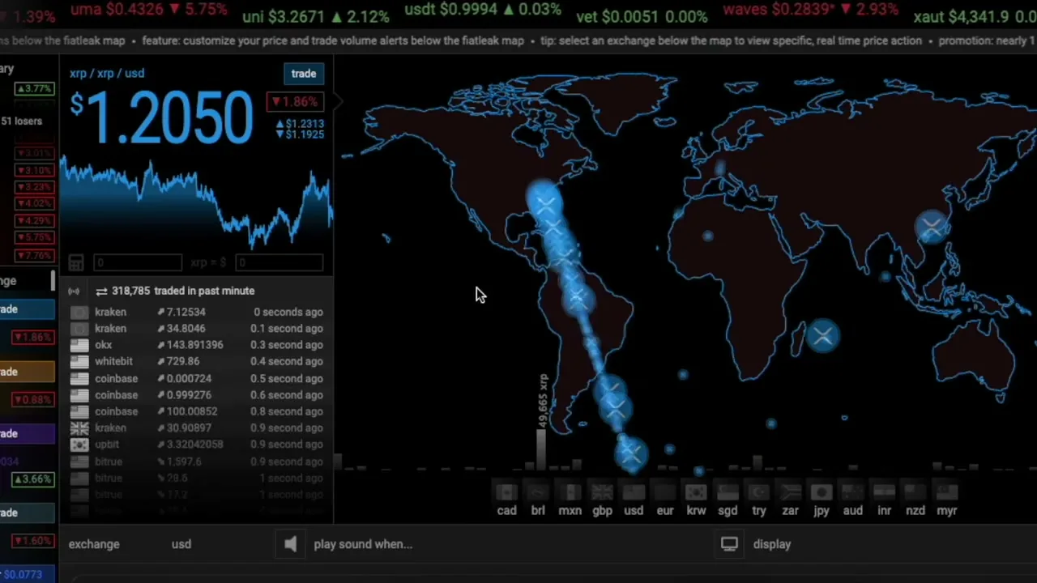Click the xrp amount input field
The height and width of the screenshot is (583, 1037).
click(x=138, y=262)
